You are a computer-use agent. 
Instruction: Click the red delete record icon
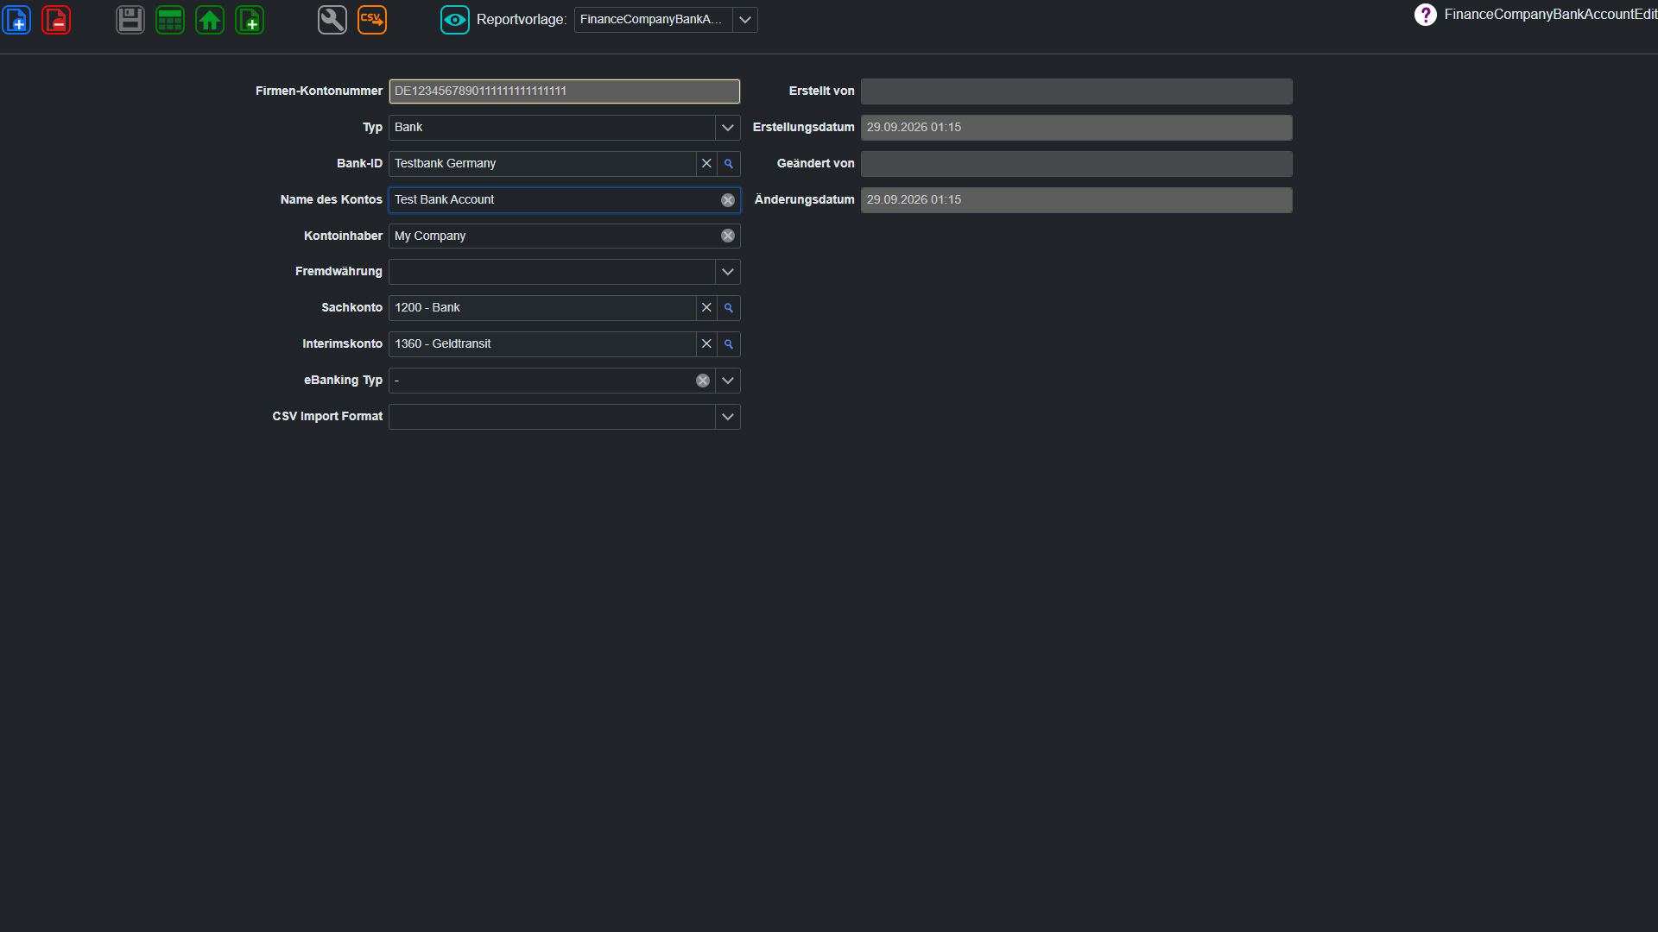click(x=56, y=20)
